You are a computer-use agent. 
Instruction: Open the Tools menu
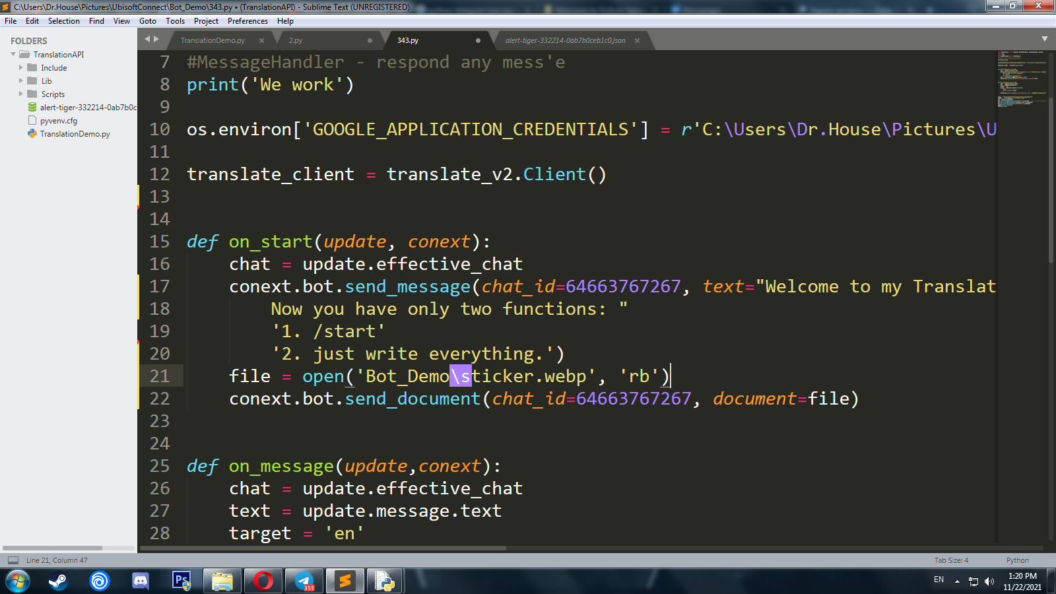(x=175, y=21)
